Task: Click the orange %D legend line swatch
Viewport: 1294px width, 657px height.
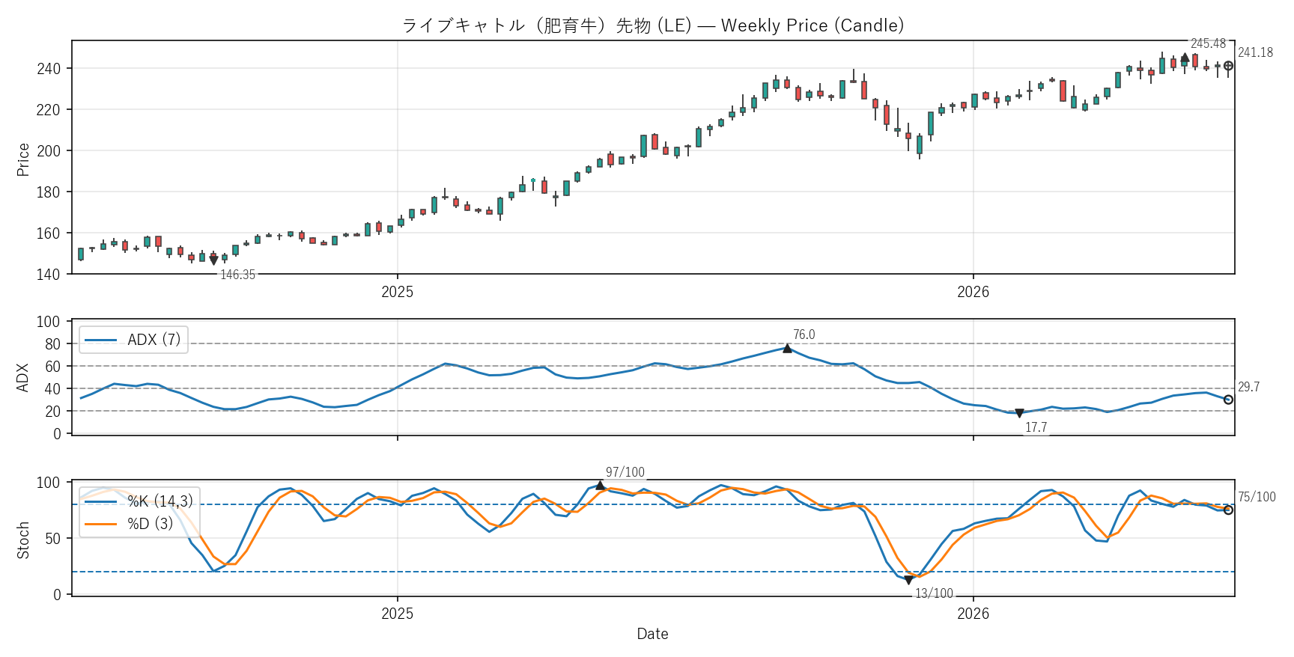Action: pos(100,524)
